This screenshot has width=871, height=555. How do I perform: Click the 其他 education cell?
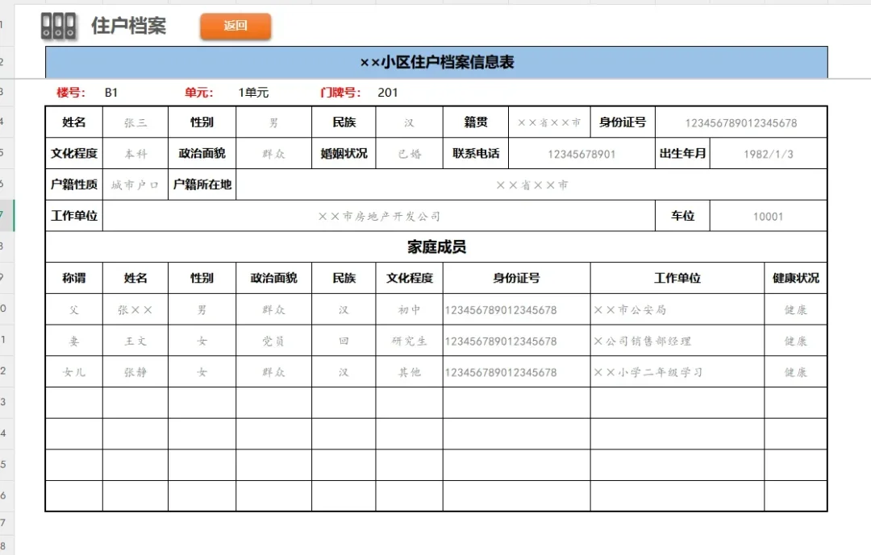tap(410, 372)
